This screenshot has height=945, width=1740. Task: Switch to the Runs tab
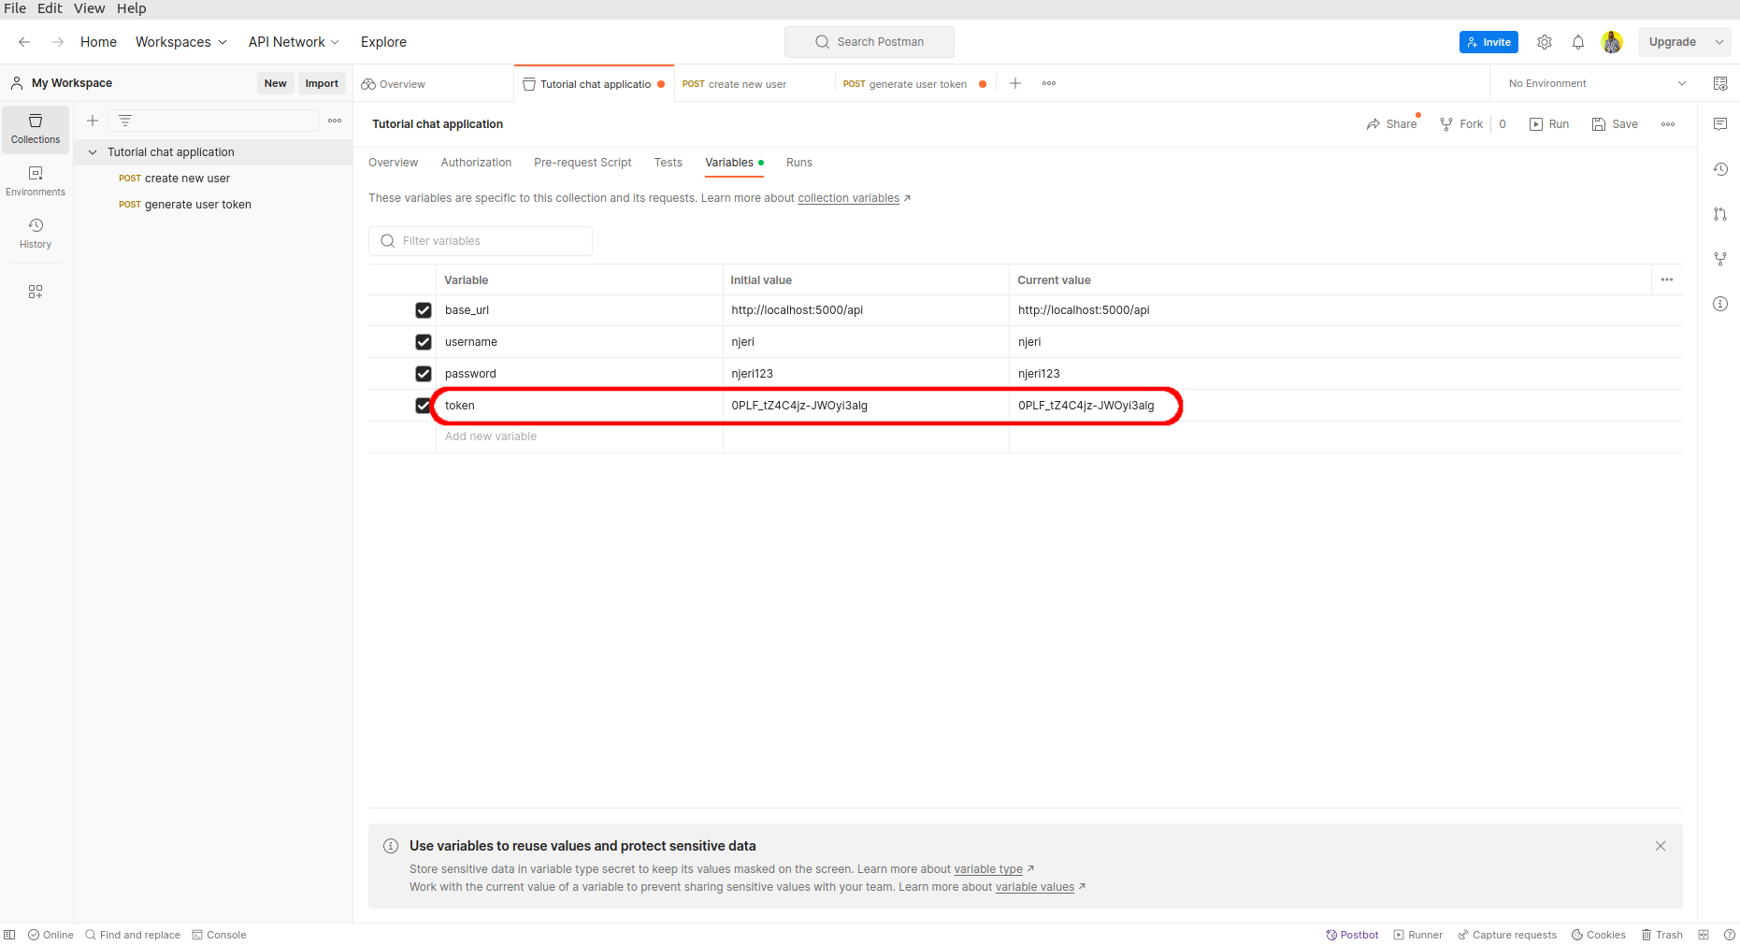point(799,163)
